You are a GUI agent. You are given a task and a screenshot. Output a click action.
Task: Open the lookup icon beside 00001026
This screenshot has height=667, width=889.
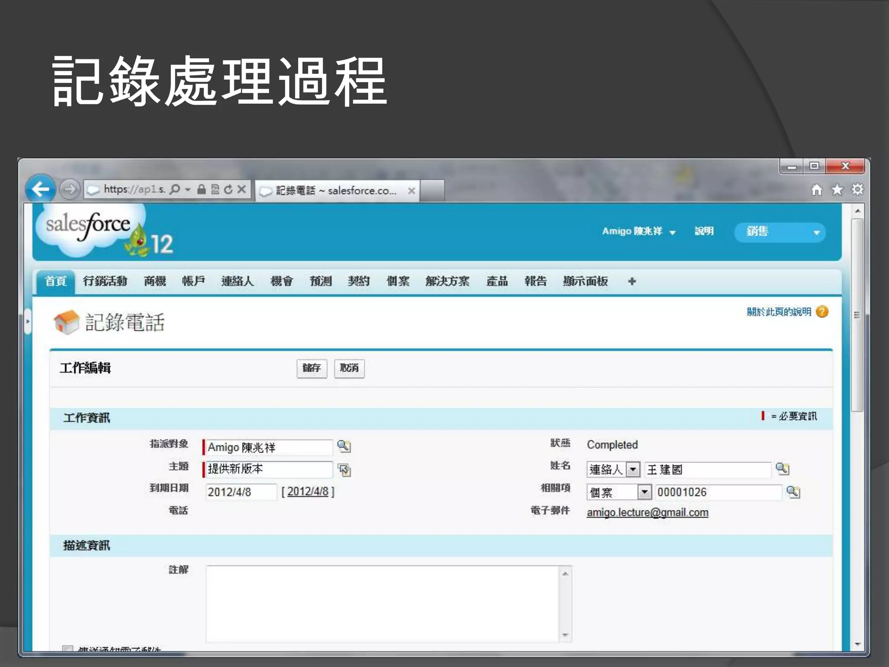[793, 492]
